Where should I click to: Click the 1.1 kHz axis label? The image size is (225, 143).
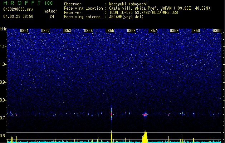[3, 46]
